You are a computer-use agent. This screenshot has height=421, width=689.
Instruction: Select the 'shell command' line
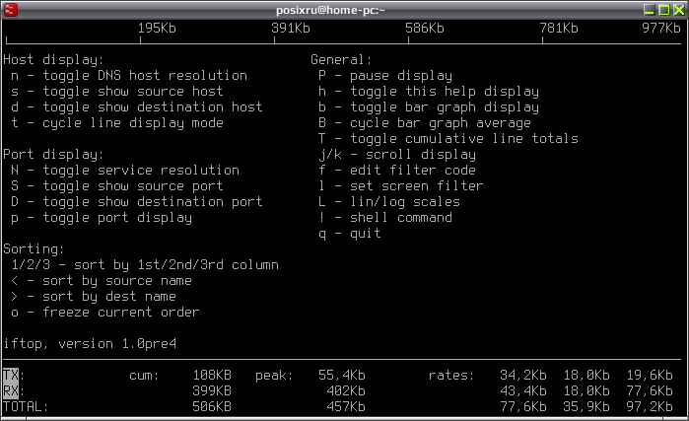tap(385, 218)
